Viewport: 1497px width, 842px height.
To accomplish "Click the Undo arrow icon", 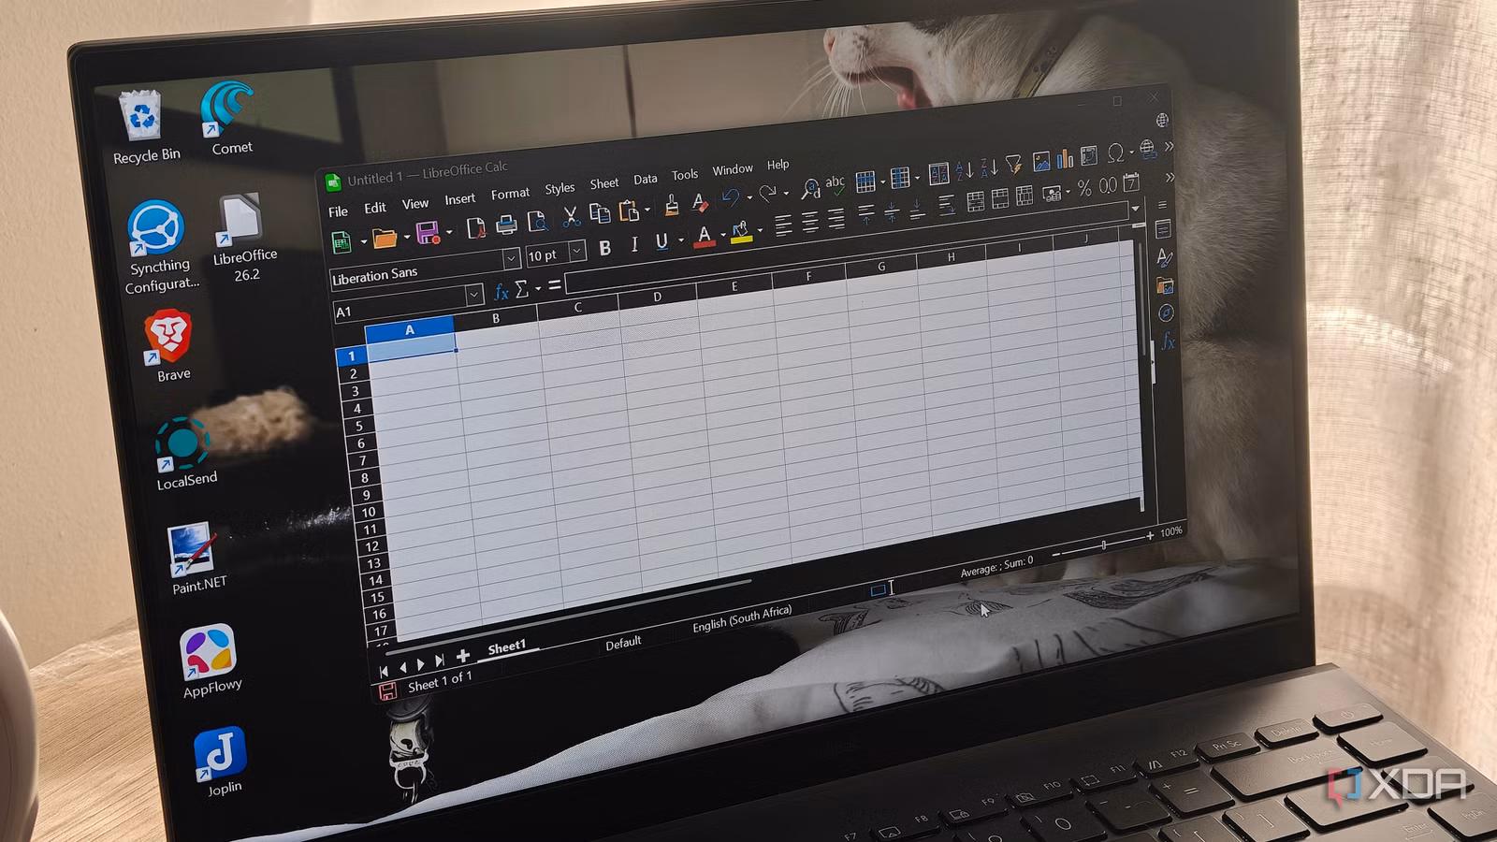I will tap(731, 197).
